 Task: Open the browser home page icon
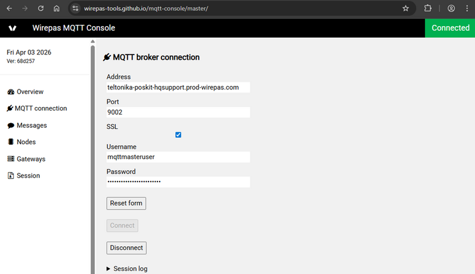(56, 8)
